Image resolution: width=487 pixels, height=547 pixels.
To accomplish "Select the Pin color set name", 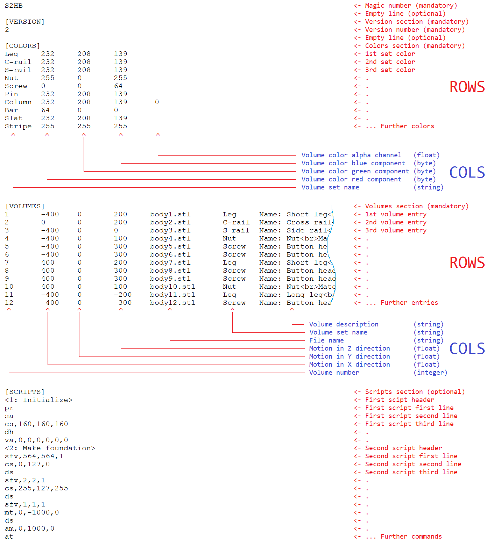I will point(11,94).
